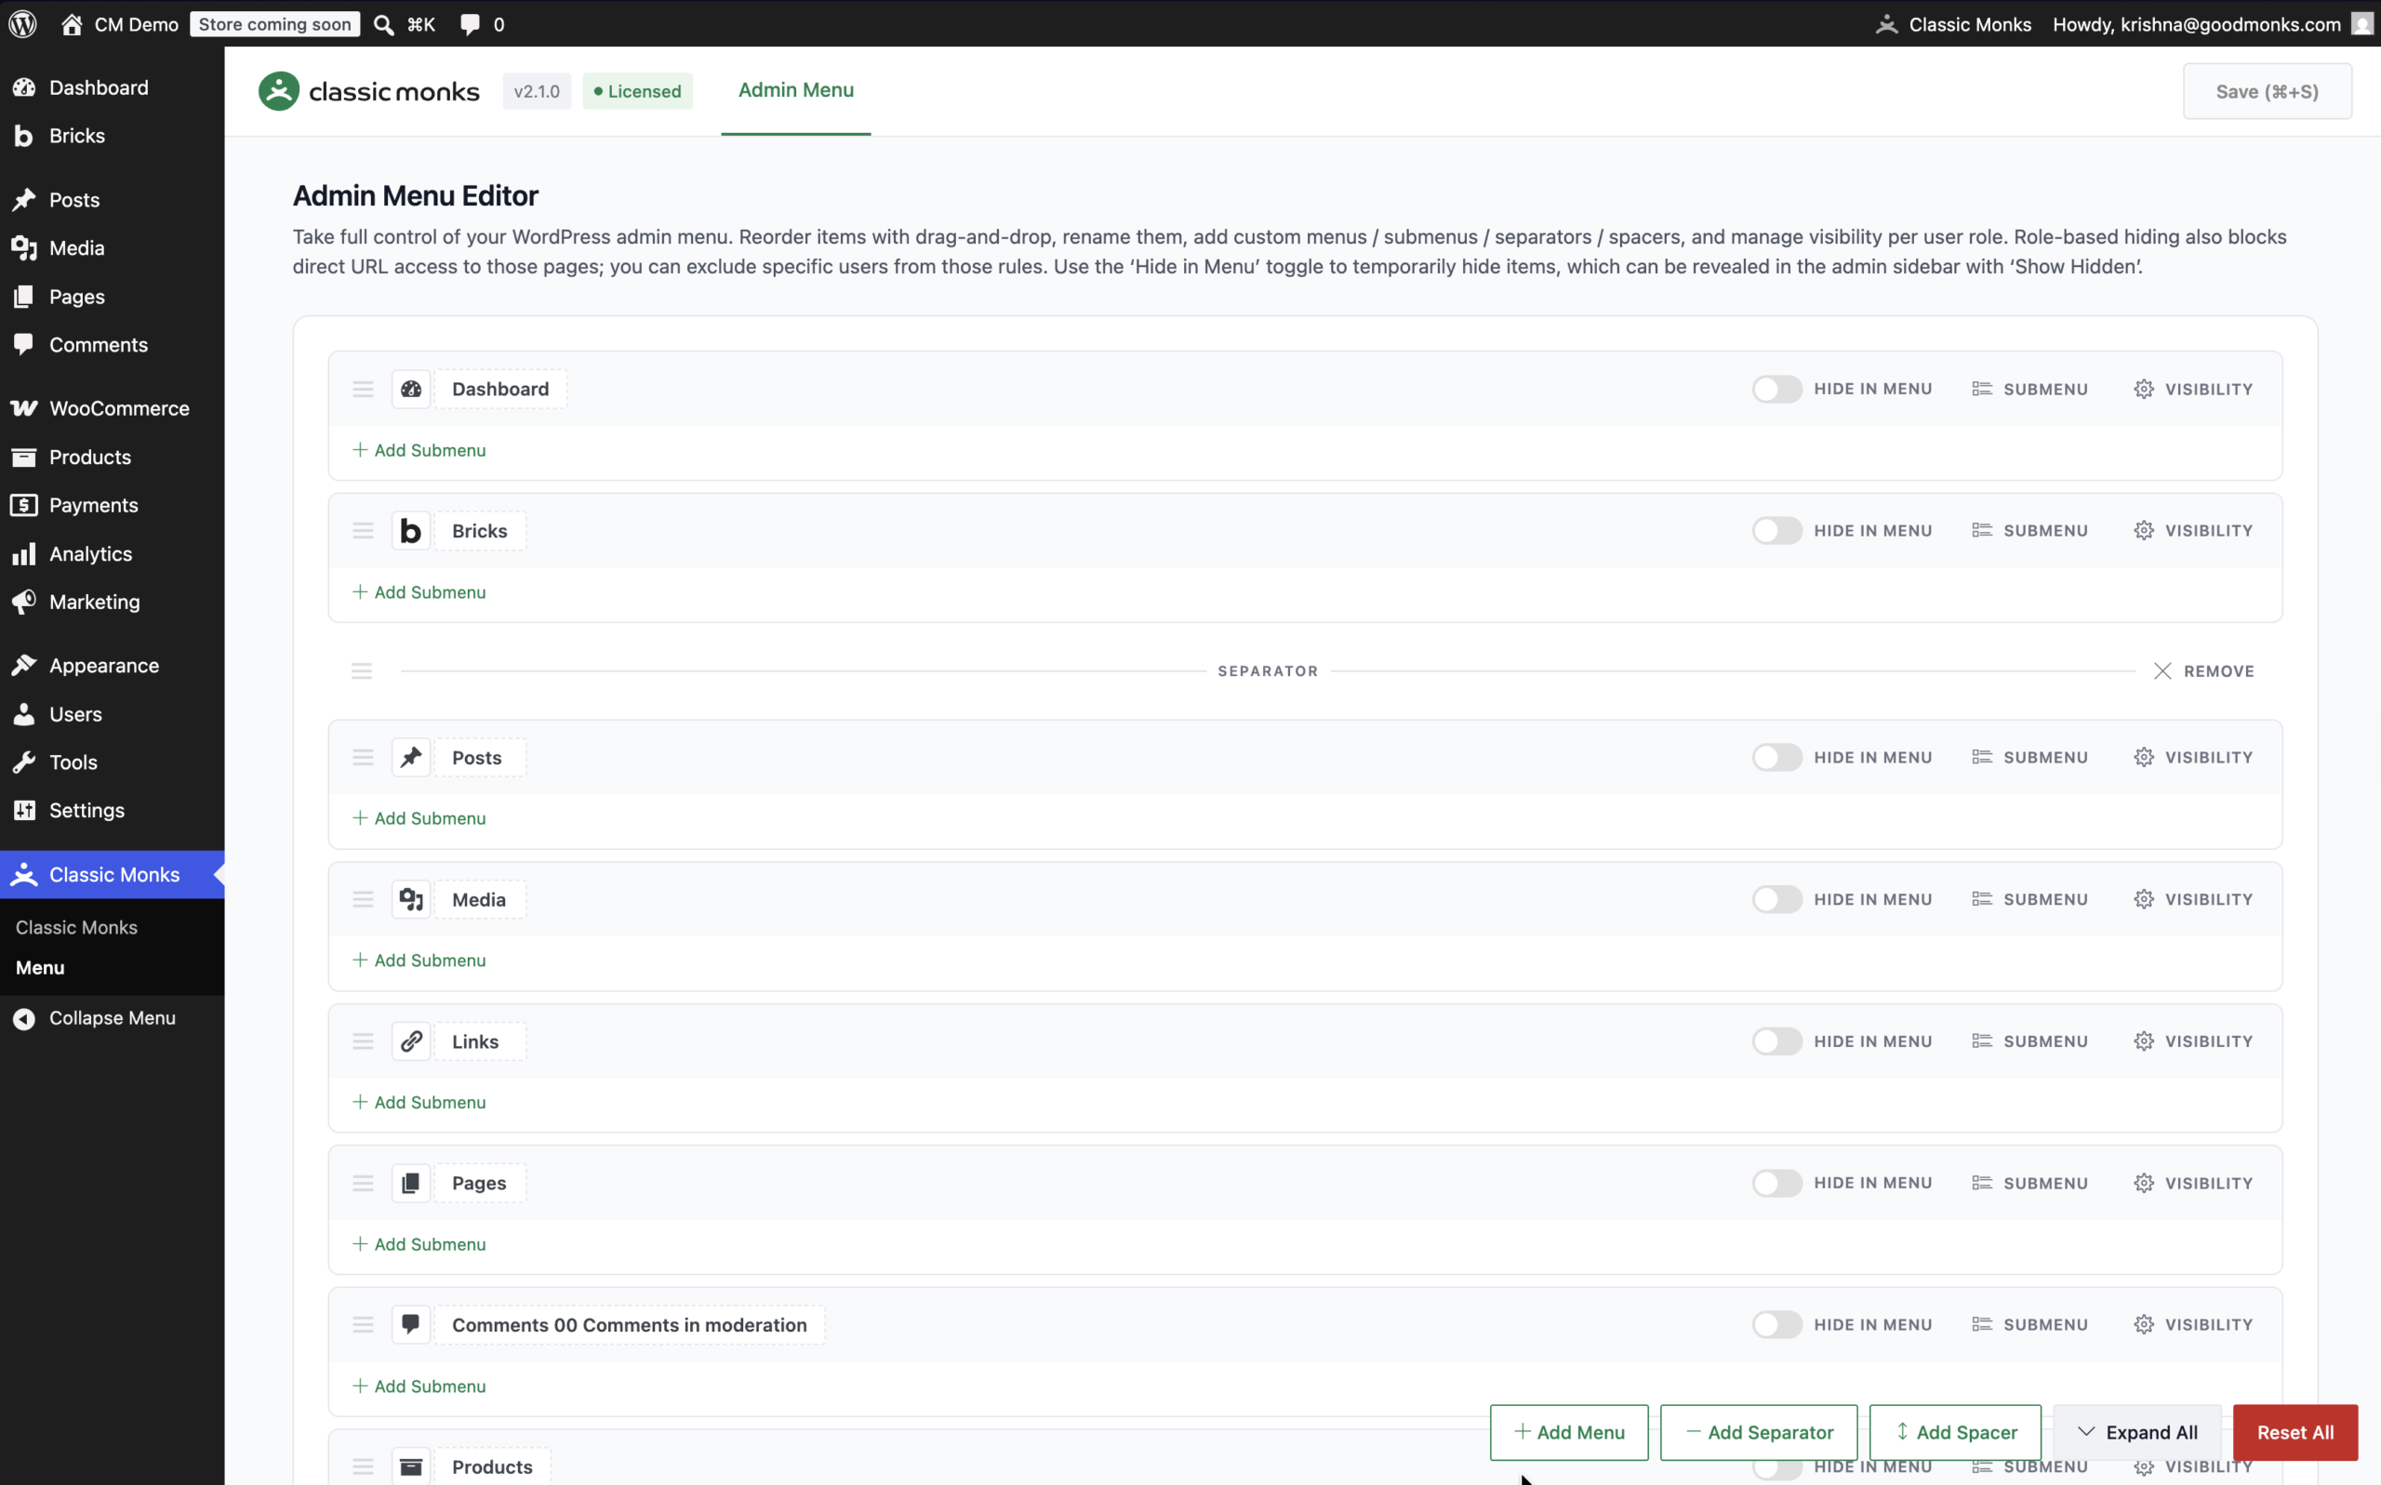Open Analytics in sidebar
The height and width of the screenshot is (1485, 2381).
coord(112,554)
